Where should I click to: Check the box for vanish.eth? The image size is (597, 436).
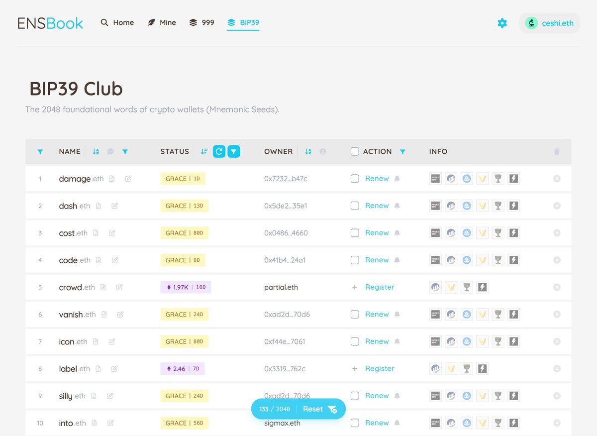[355, 314]
